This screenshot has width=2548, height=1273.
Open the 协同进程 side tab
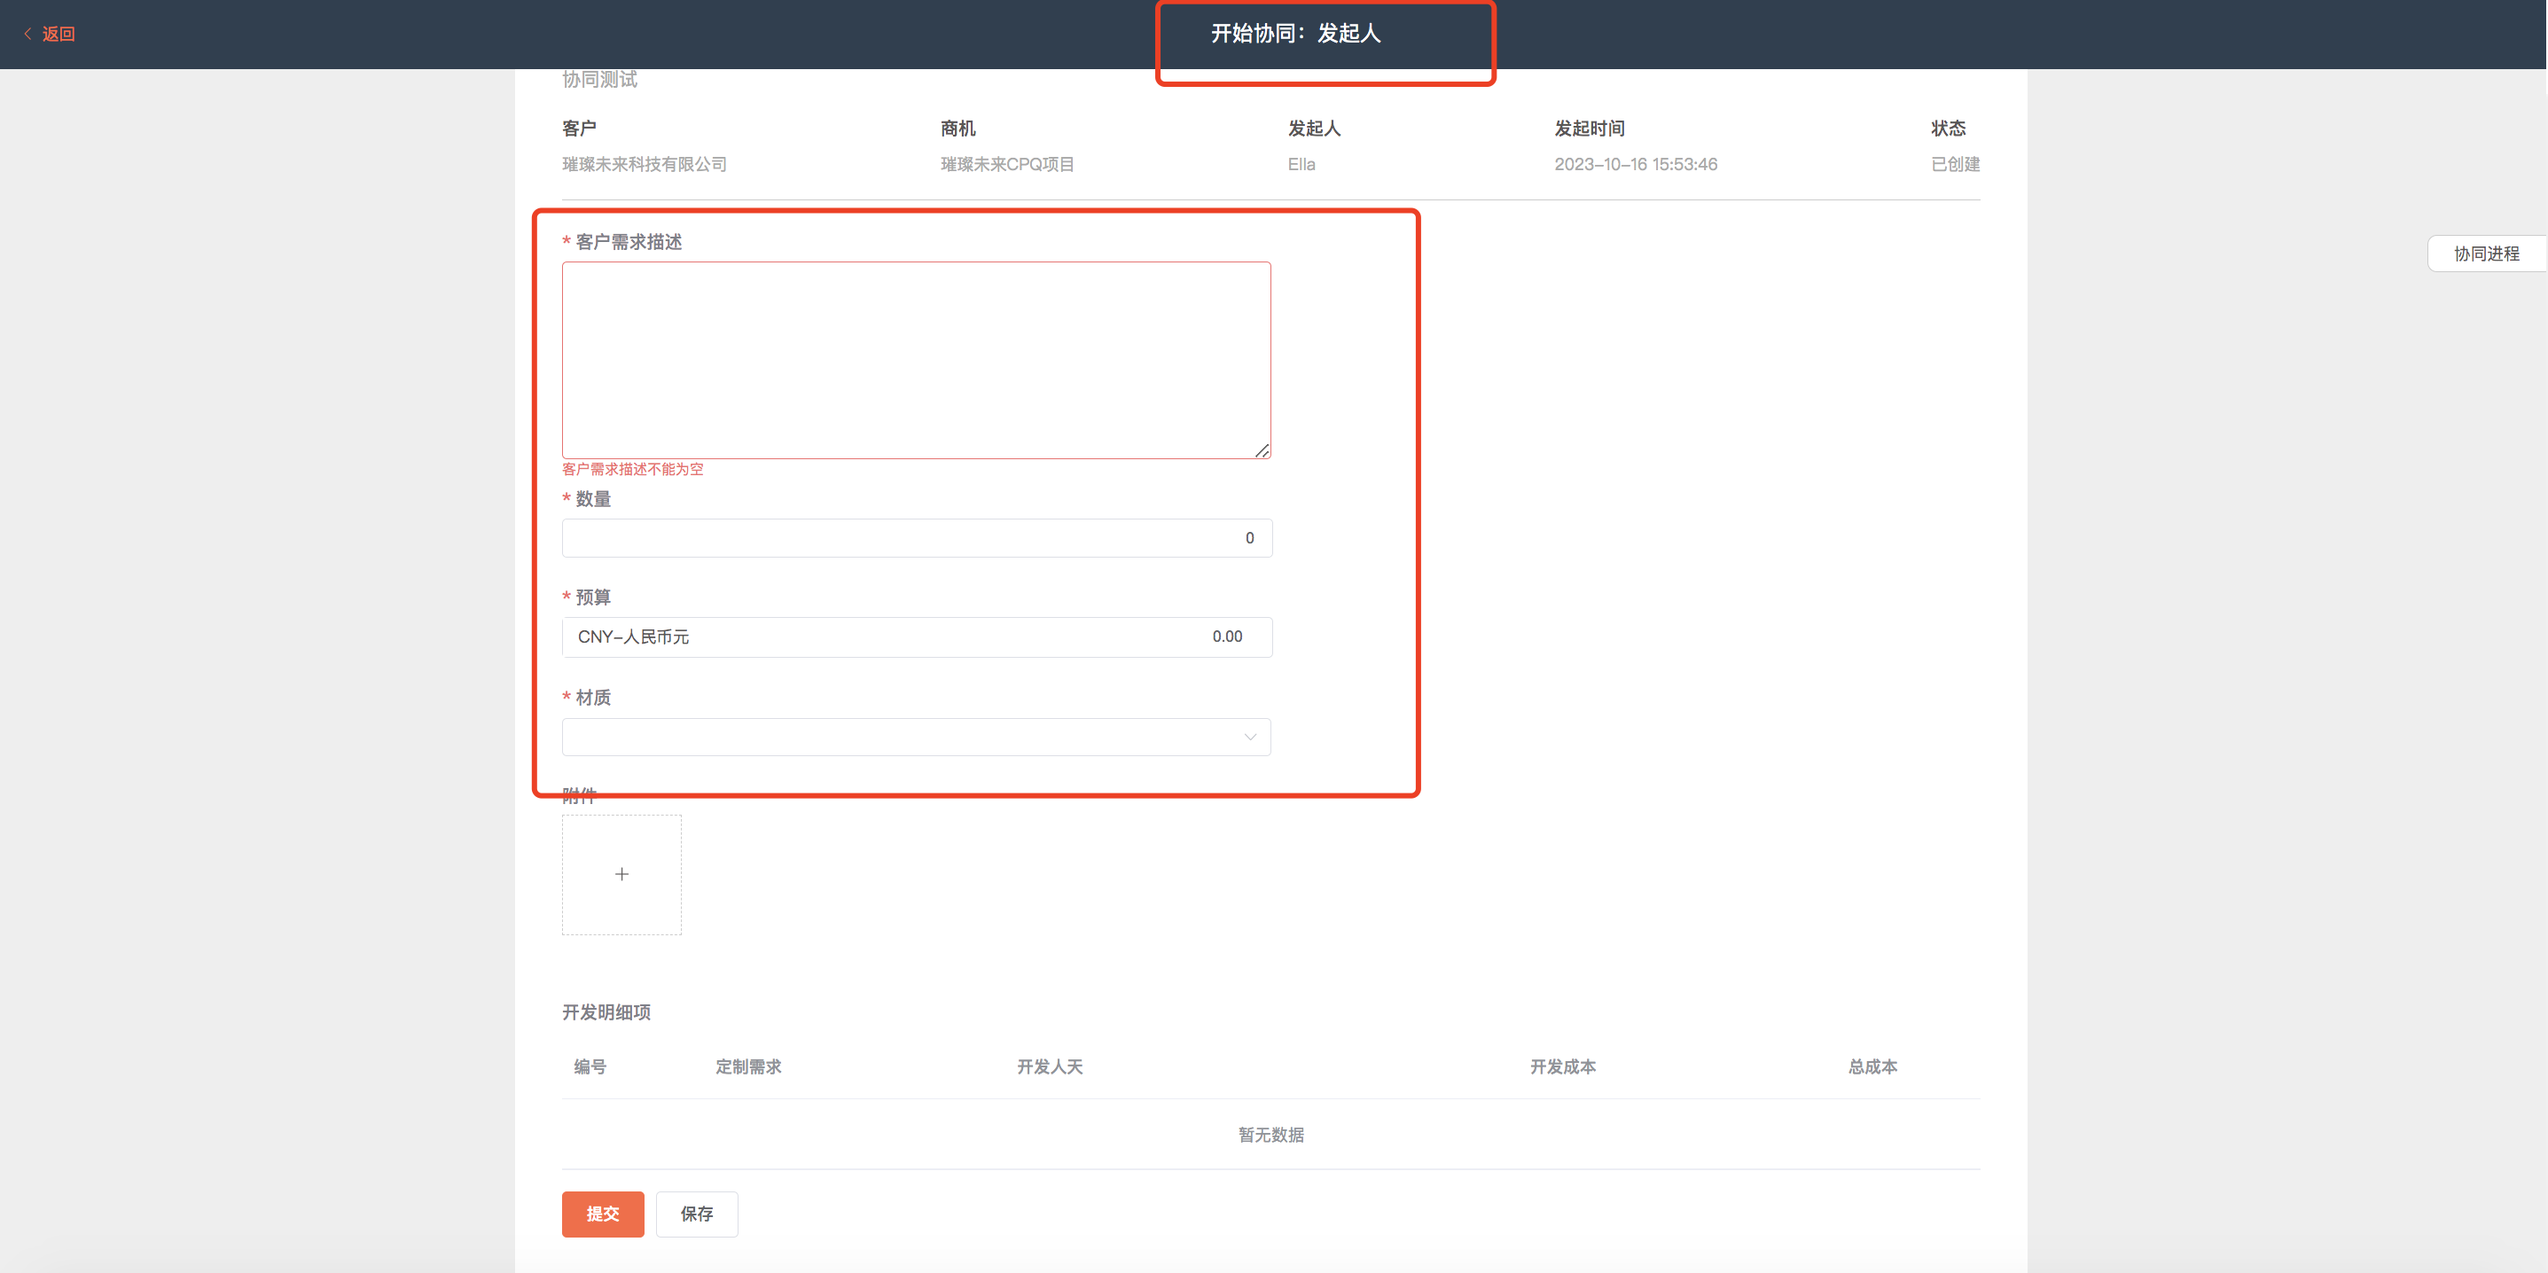[x=2486, y=254]
